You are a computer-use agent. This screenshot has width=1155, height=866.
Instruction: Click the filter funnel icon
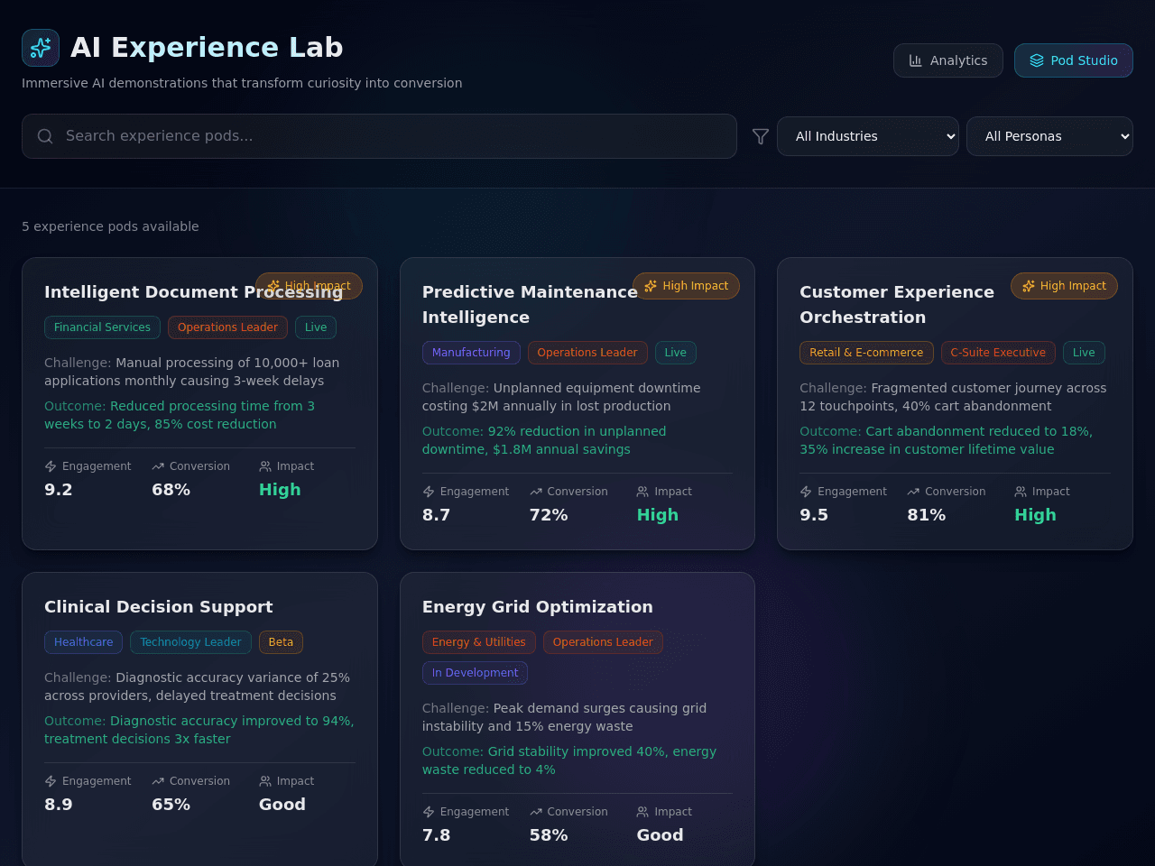(761, 136)
